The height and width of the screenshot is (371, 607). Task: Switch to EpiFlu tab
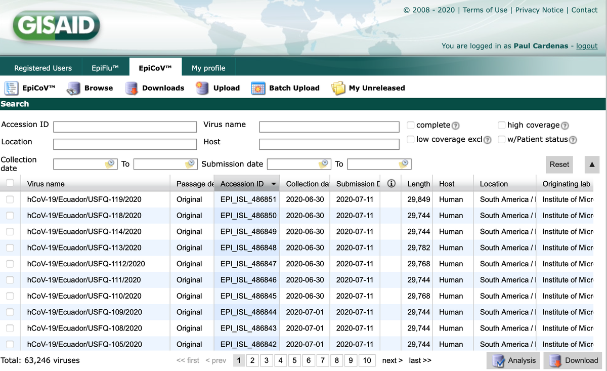(105, 68)
